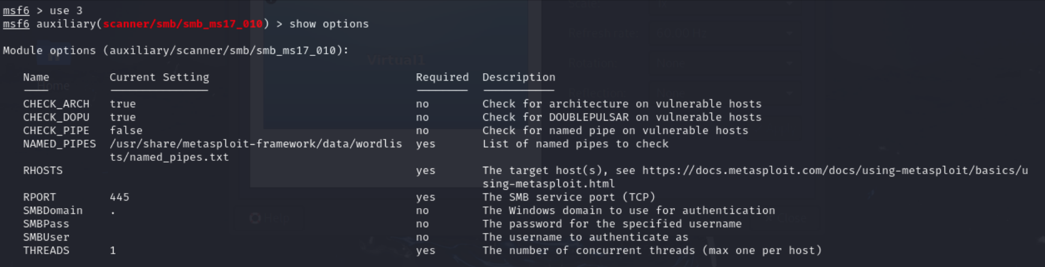Select the CHECK_DOPU option name
Viewport: 1045px width, 267px height.
point(56,117)
